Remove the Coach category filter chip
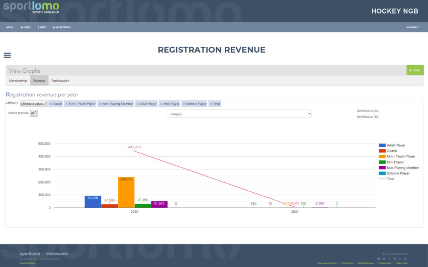This screenshot has height=267, width=428. pos(51,103)
